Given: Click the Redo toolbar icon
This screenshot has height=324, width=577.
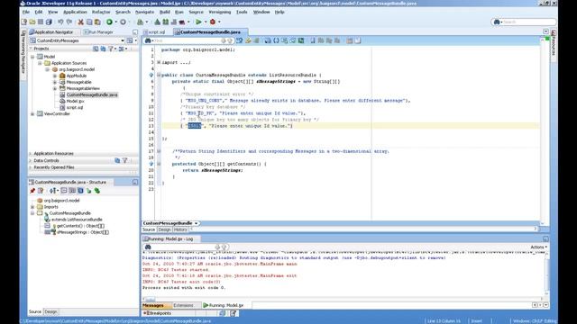Looking at the screenshot, I should pos(69,22).
